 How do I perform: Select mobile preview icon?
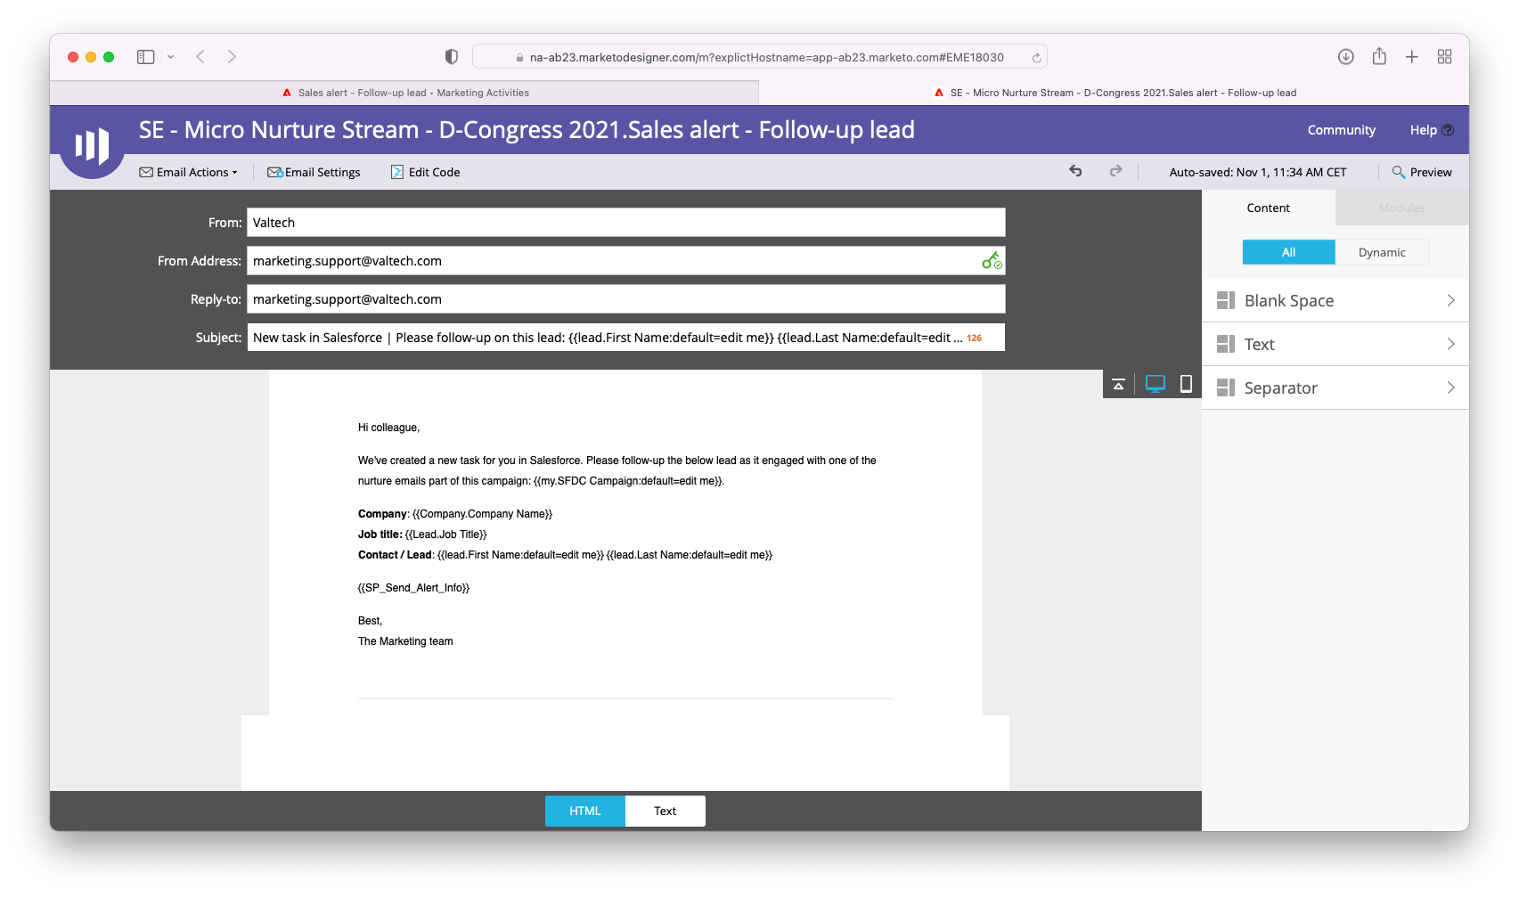pos(1186,384)
